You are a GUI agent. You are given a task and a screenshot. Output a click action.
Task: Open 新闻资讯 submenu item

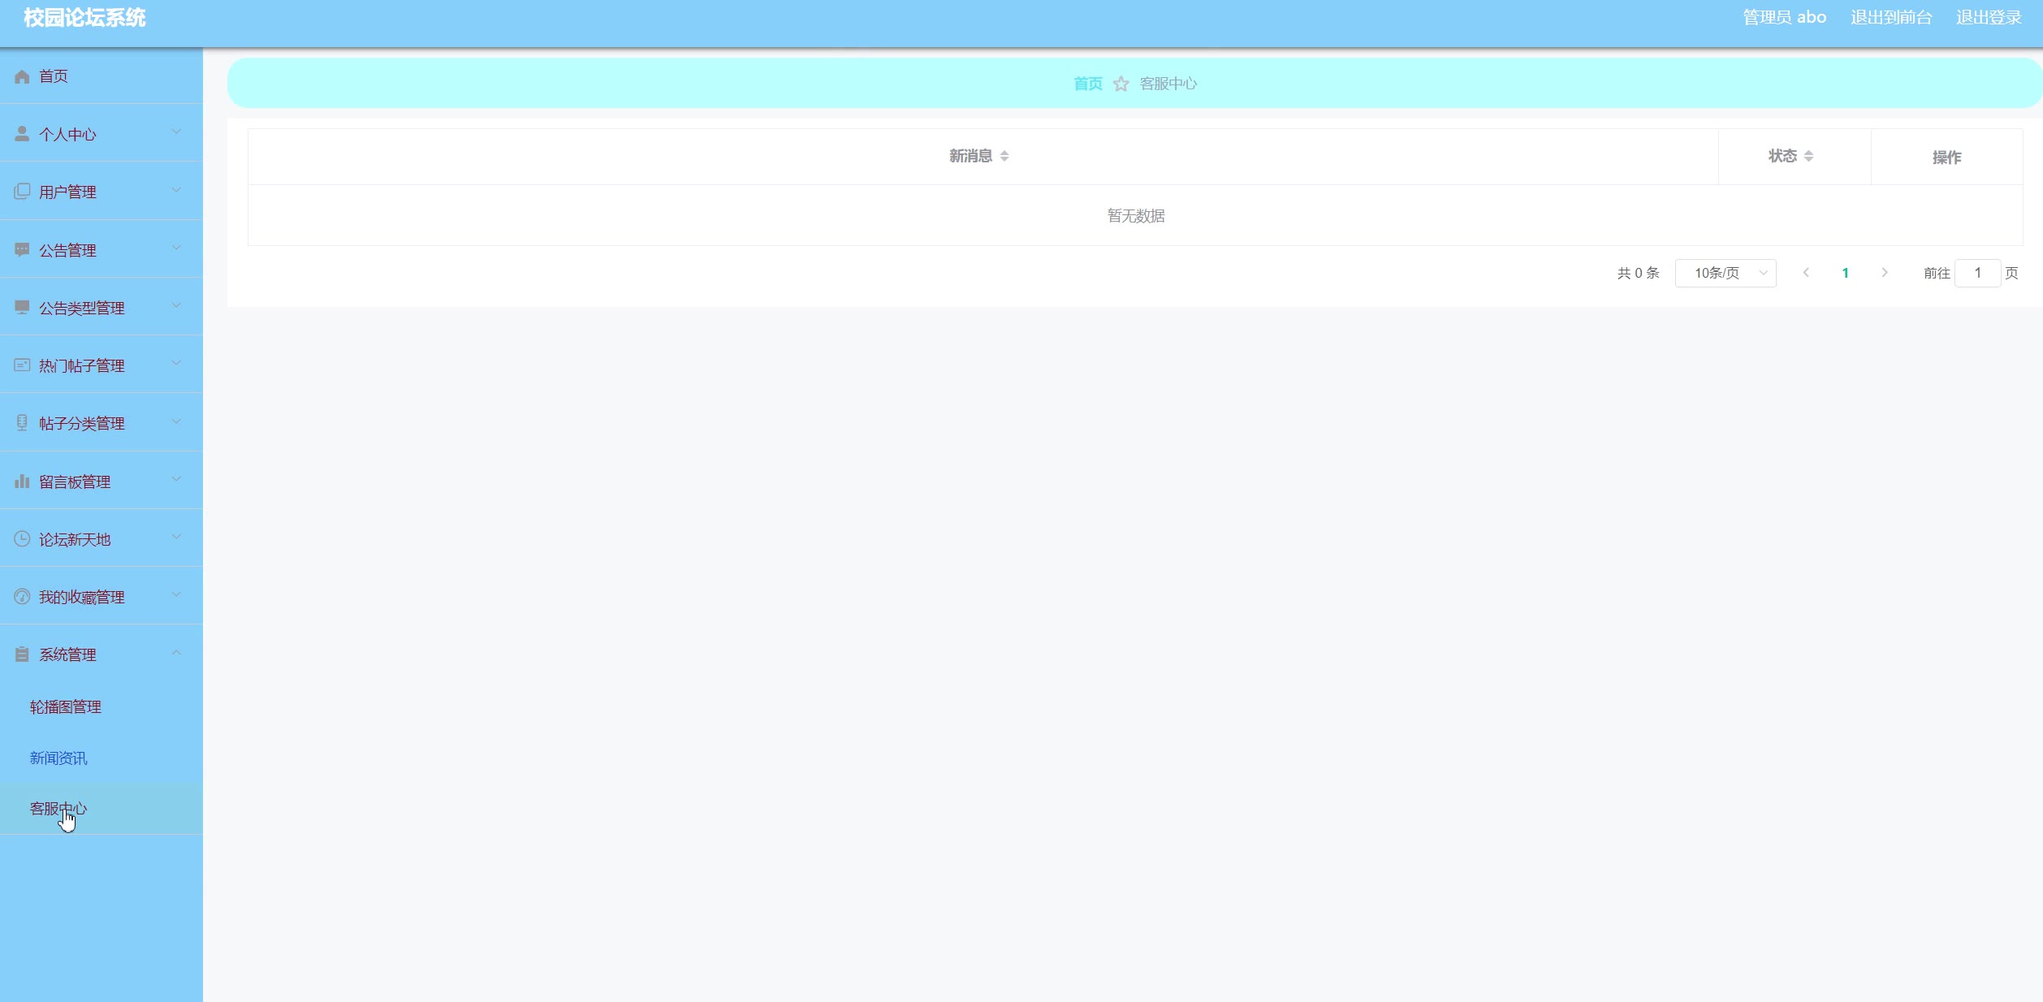[x=58, y=758]
